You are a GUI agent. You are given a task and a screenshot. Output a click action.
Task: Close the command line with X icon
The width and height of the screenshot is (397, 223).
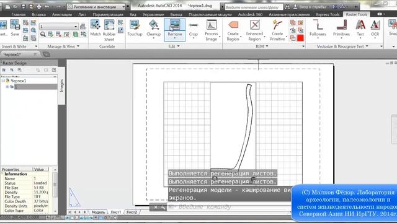[x=156, y=208]
